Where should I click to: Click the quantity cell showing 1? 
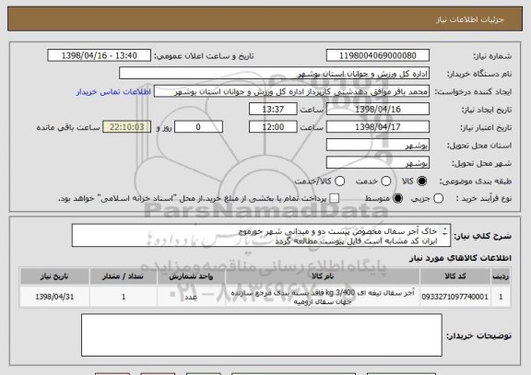[123, 297]
